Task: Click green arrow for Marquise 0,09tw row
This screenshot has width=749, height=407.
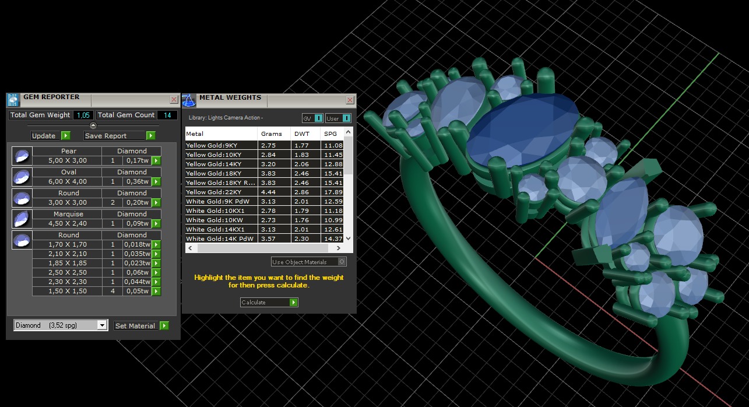Action: [x=156, y=223]
